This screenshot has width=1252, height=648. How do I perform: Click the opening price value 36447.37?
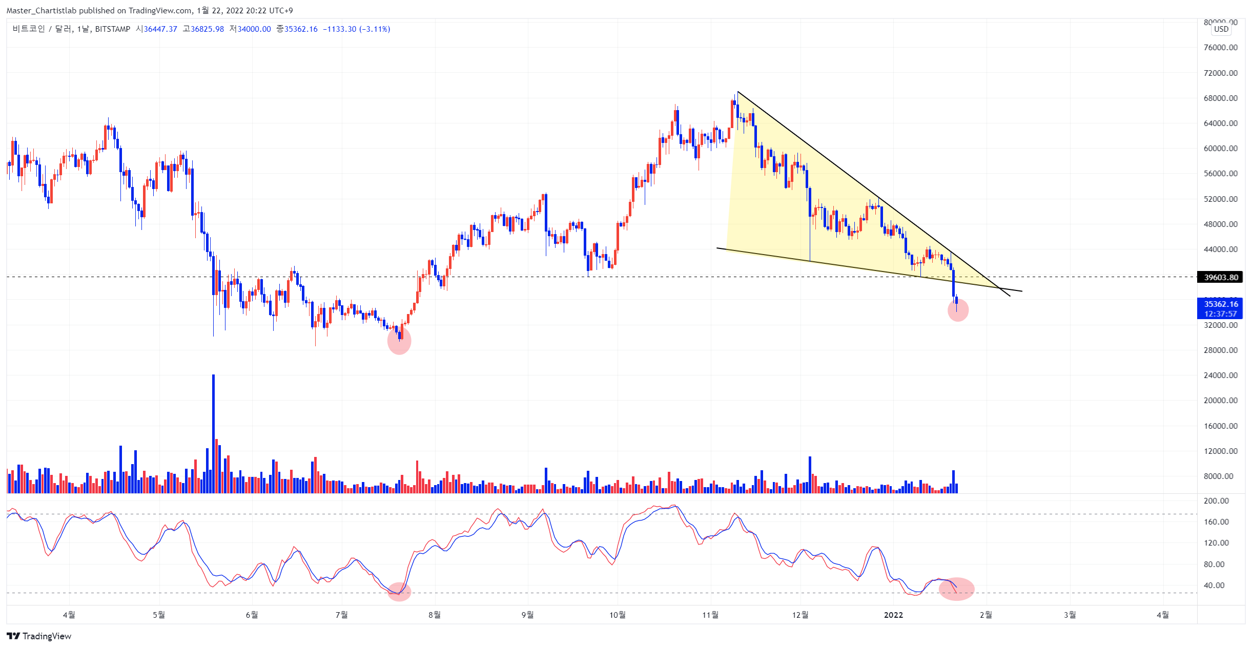[x=160, y=29]
